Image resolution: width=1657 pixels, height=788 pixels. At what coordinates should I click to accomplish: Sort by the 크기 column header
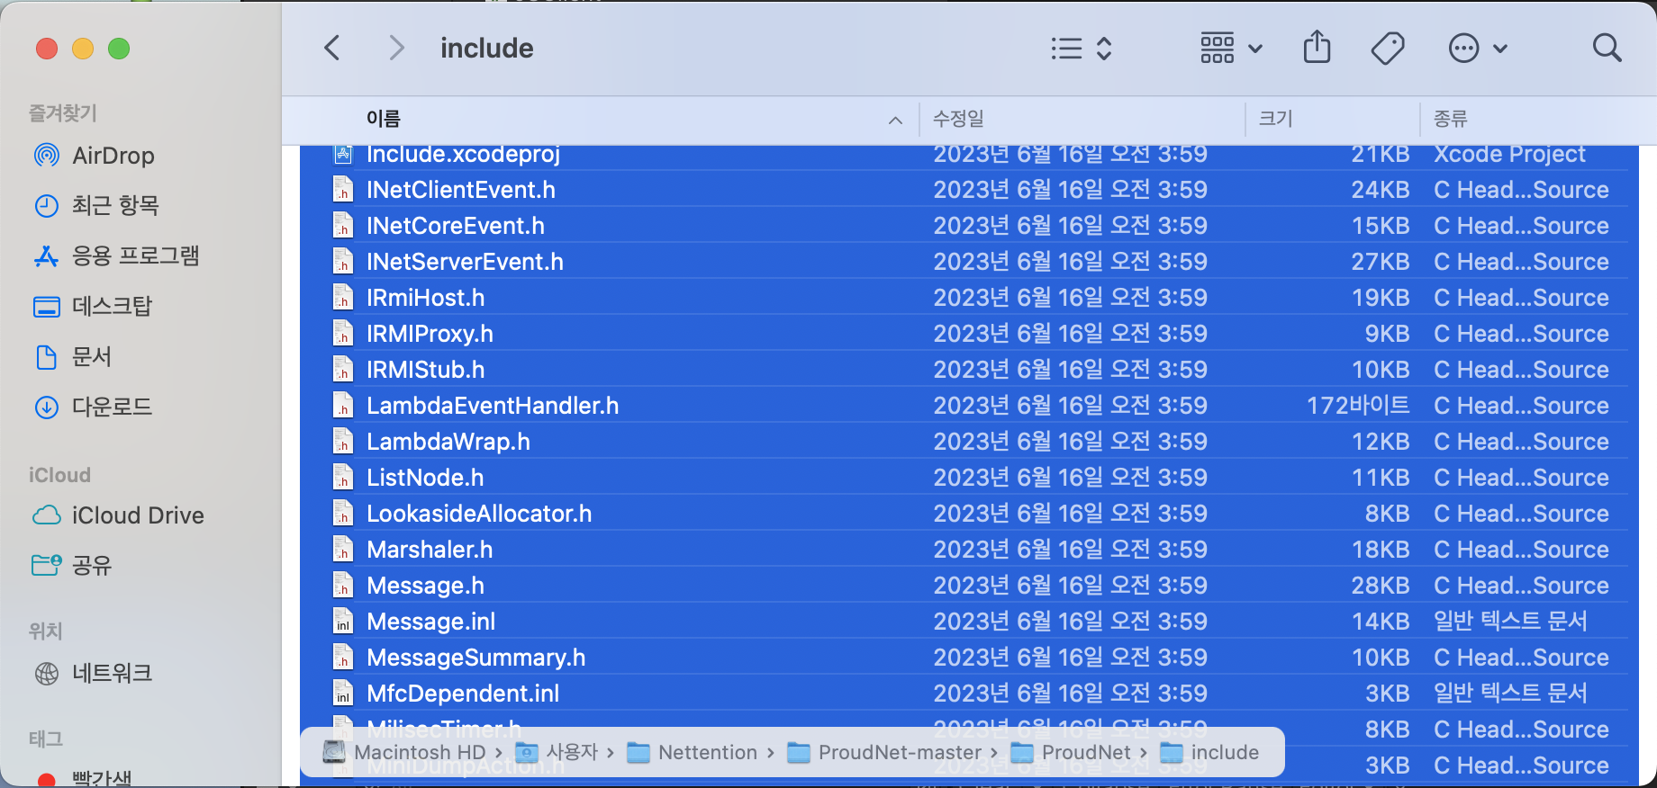pos(1275,119)
